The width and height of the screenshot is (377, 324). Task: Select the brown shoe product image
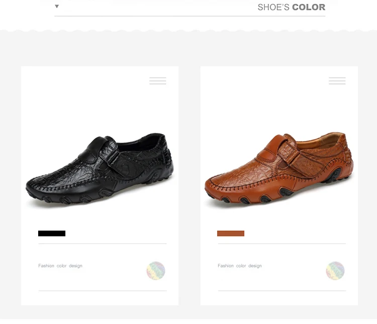[x=279, y=168]
